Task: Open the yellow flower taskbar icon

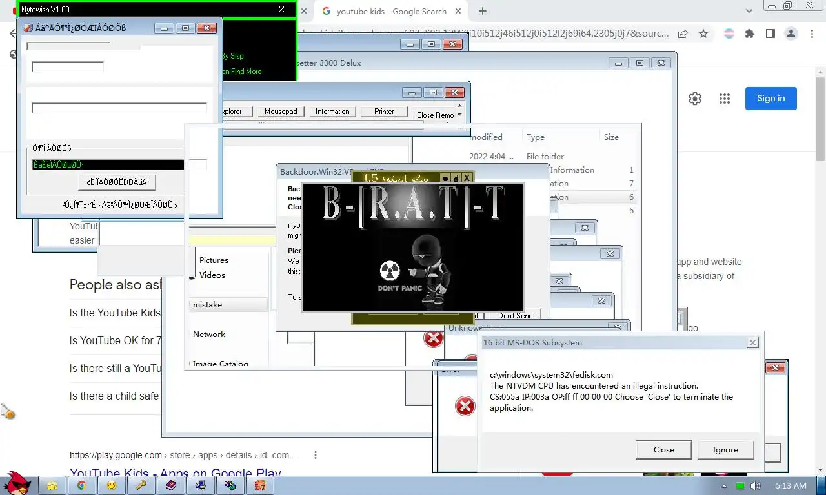Action: [52, 485]
